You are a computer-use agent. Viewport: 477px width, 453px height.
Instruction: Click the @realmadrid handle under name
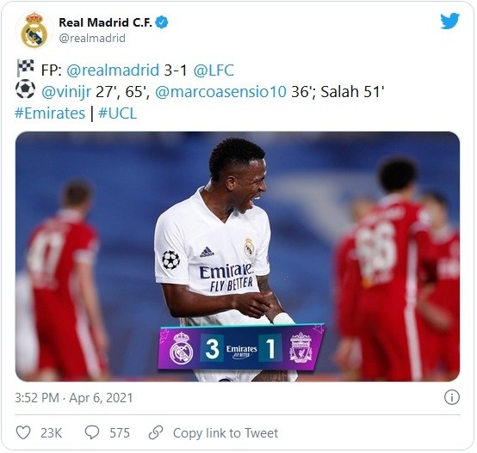(x=92, y=39)
